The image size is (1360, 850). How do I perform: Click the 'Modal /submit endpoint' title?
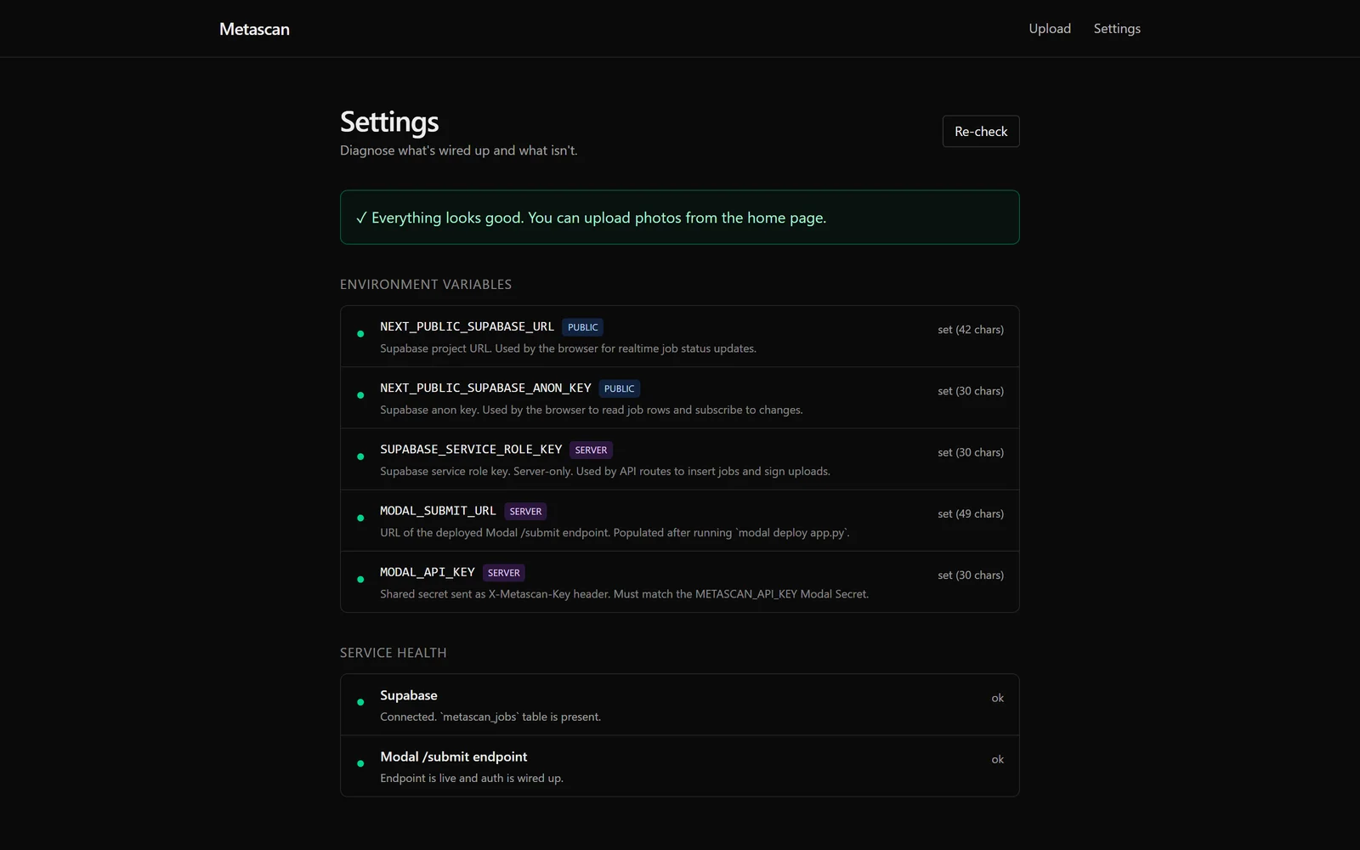pos(454,756)
